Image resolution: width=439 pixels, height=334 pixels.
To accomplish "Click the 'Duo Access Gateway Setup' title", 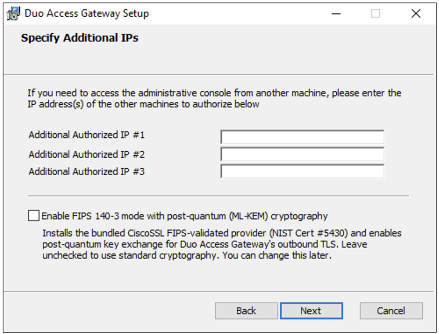I will point(87,14).
